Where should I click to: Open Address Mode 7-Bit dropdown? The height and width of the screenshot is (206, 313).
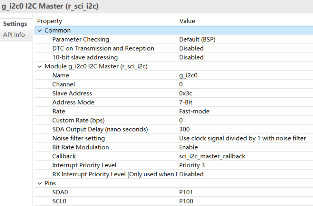click(x=186, y=103)
